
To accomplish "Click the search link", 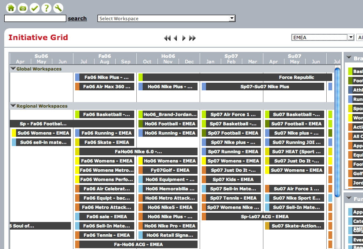I will (x=77, y=19).
